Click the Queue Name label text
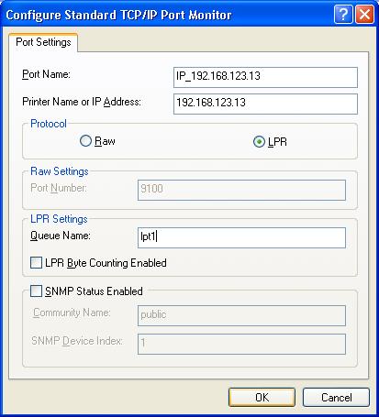 61,236
